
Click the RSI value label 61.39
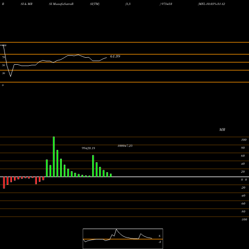tap(115, 56)
